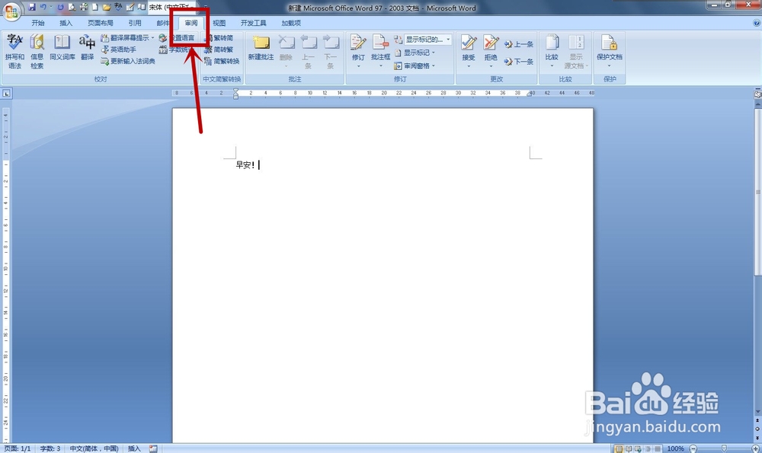Click the Save icon in quick access toolbar
The height and width of the screenshot is (453, 762).
pyautogui.click(x=32, y=7)
